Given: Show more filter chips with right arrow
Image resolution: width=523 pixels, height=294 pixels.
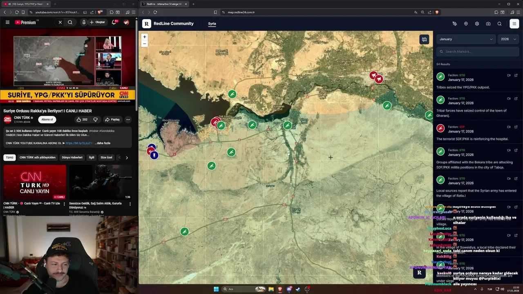Looking at the screenshot, I should click(127, 157).
